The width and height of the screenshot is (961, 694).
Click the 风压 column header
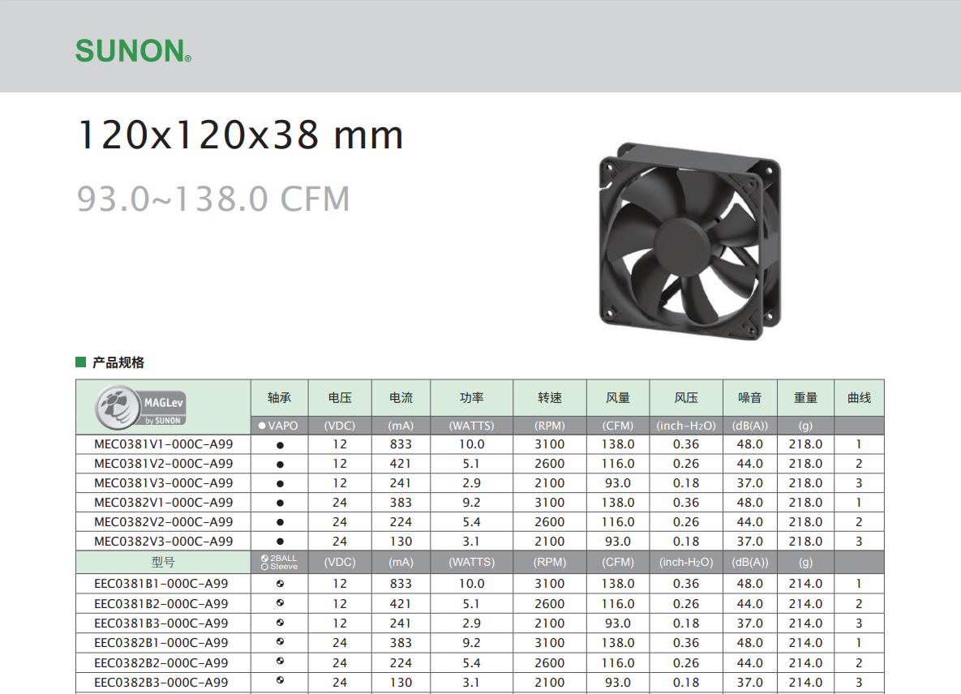686,398
